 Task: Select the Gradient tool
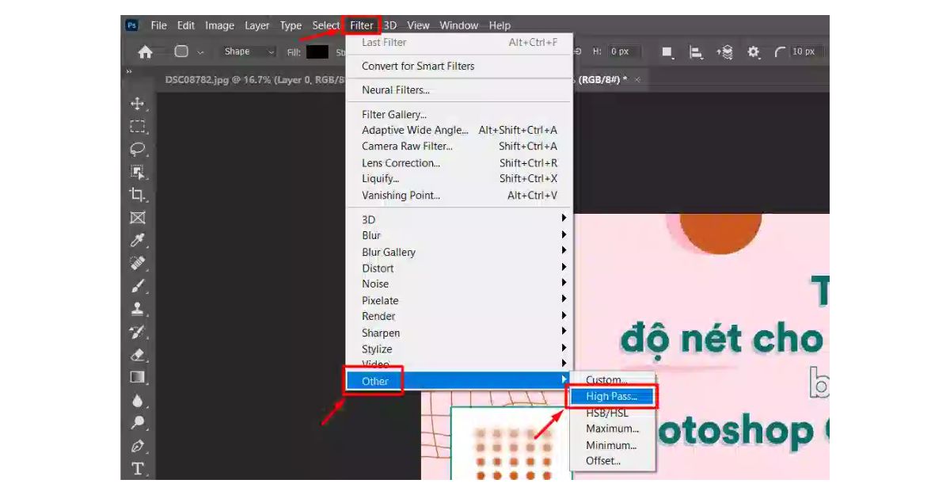(138, 377)
